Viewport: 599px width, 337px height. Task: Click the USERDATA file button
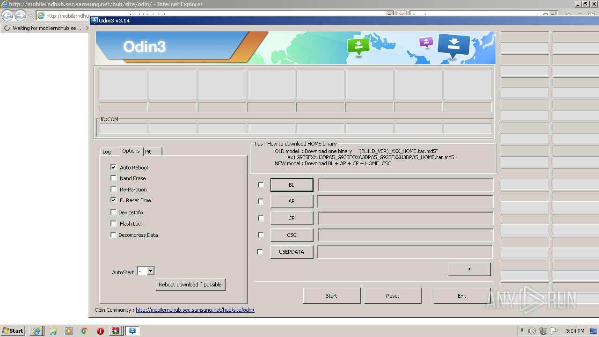(292, 252)
